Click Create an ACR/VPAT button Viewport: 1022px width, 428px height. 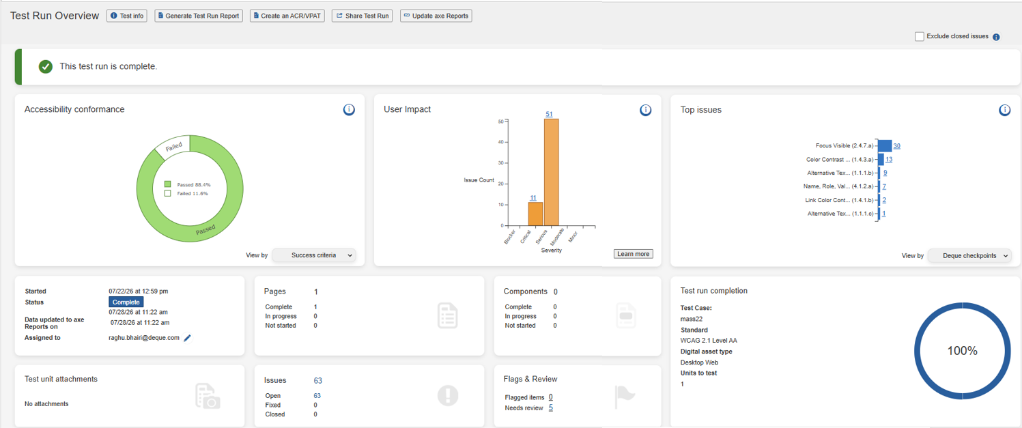287,16
